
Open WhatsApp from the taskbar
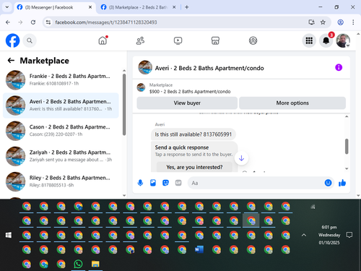click(x=78, y=264)
